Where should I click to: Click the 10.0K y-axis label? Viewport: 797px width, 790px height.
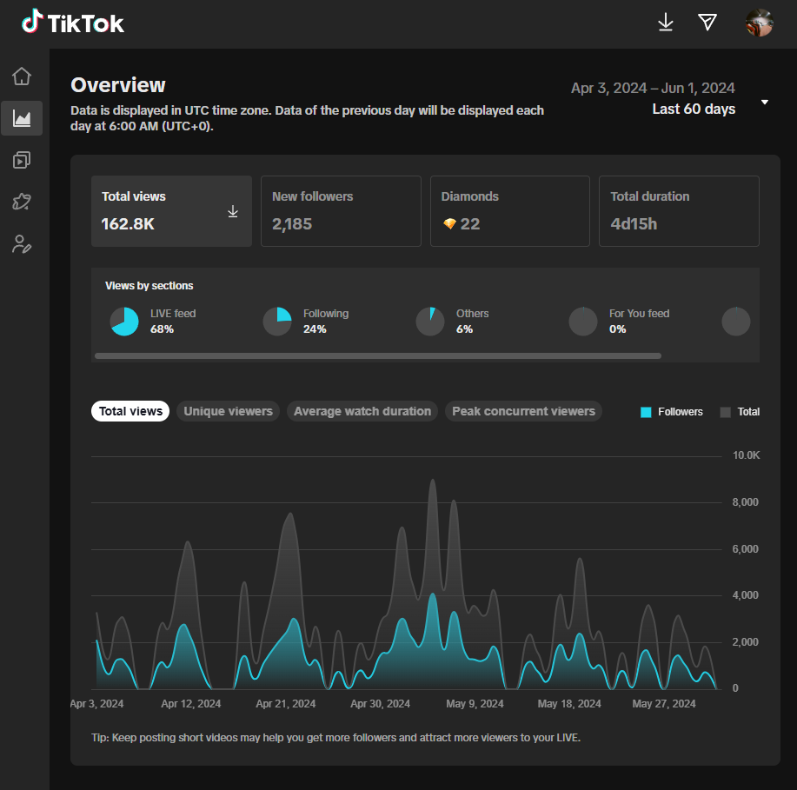click(x=746, y=455)
